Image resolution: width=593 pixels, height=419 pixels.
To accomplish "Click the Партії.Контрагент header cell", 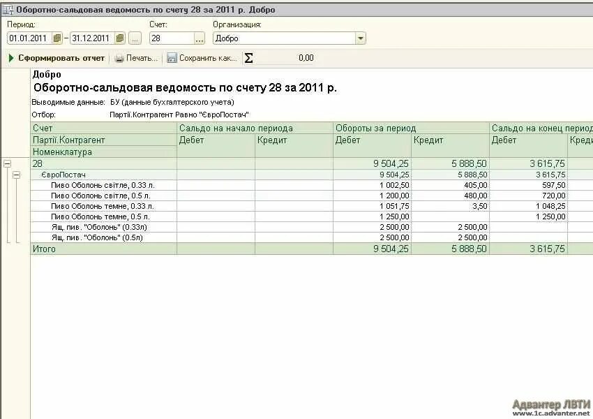I will point(103,140).
